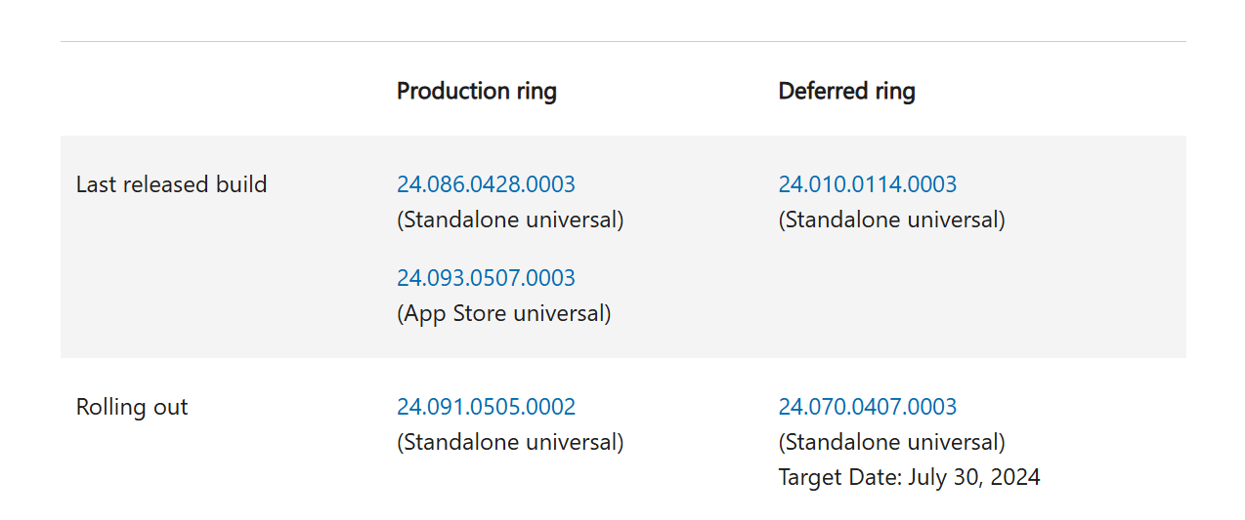The image size is (1245, 520).
Task: Click the "Target Date: July 30, 2024" text
Action: tap(909, 477)
